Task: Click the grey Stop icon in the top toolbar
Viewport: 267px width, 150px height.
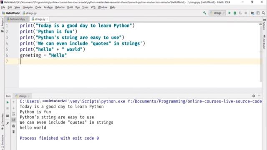Action: (246, 13)
